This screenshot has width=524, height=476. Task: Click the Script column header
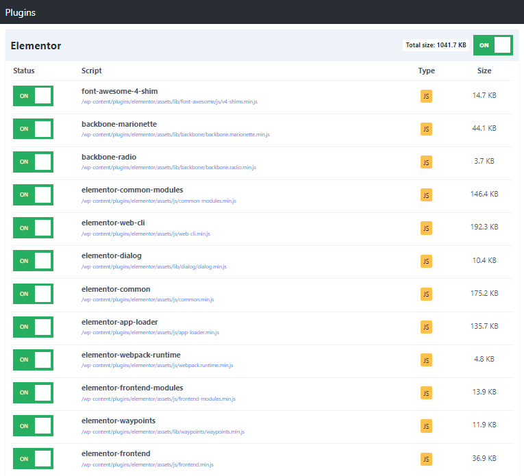[92, 71]
